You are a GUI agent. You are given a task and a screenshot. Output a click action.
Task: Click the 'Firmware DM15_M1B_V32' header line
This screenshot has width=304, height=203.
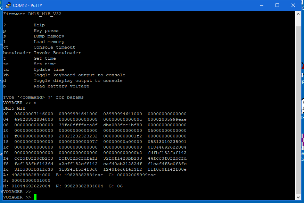tap(33, 14)
